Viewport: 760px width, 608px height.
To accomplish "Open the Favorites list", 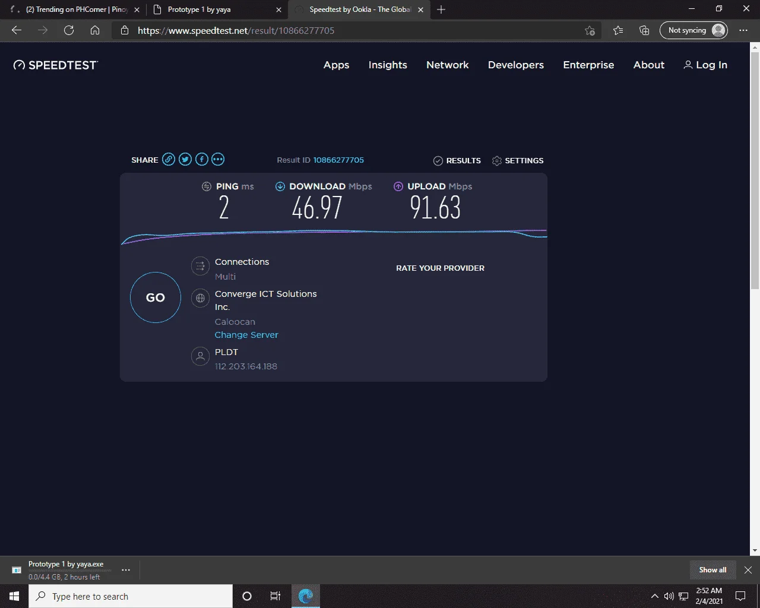I will [618, 30].
